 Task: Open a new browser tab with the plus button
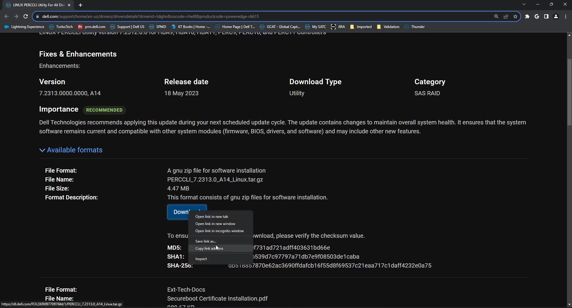click(80, 5)
